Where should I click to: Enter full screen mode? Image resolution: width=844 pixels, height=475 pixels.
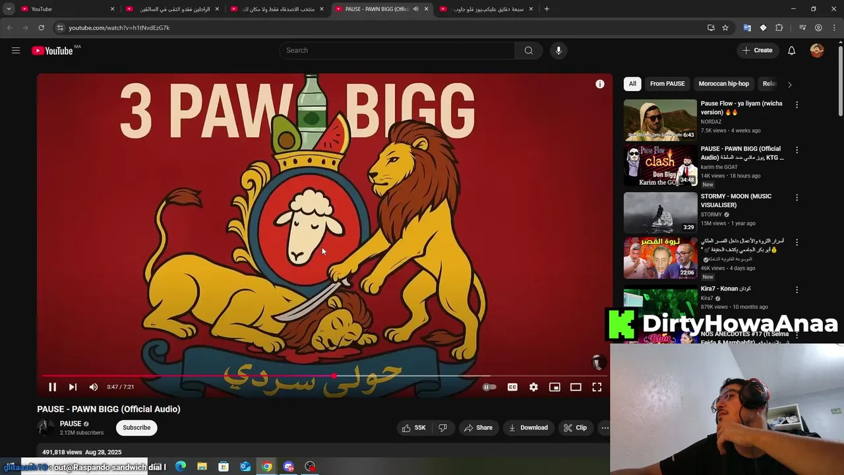597,387
